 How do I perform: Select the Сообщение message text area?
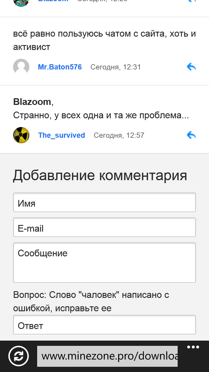tap(105, 263)
